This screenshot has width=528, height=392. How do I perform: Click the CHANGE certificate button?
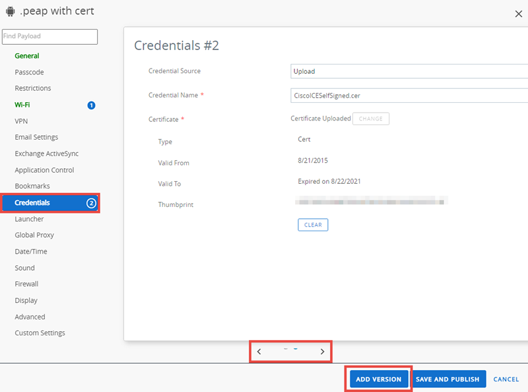371,119
